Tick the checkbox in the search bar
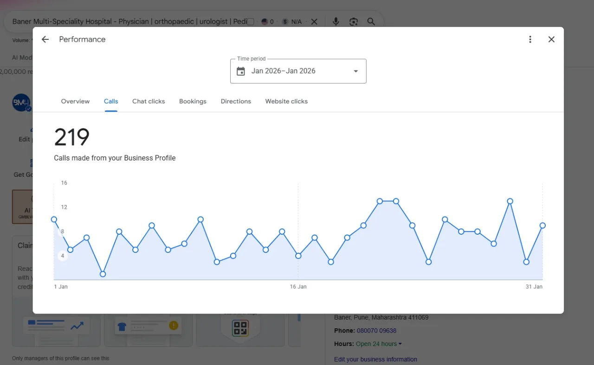594x365 pixels. pos(251,21)
